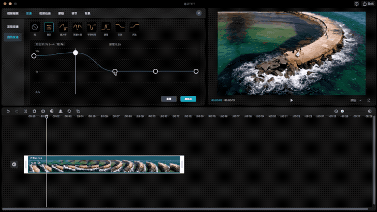
Task: Choose the Hero Moment curve preset
Action: [78, 27]
